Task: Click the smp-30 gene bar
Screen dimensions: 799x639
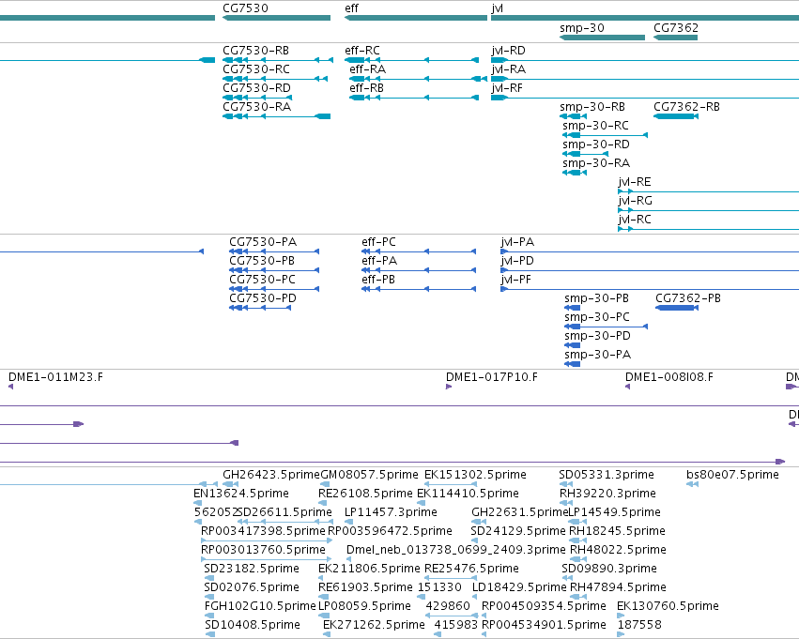Action: pos(602,38)
